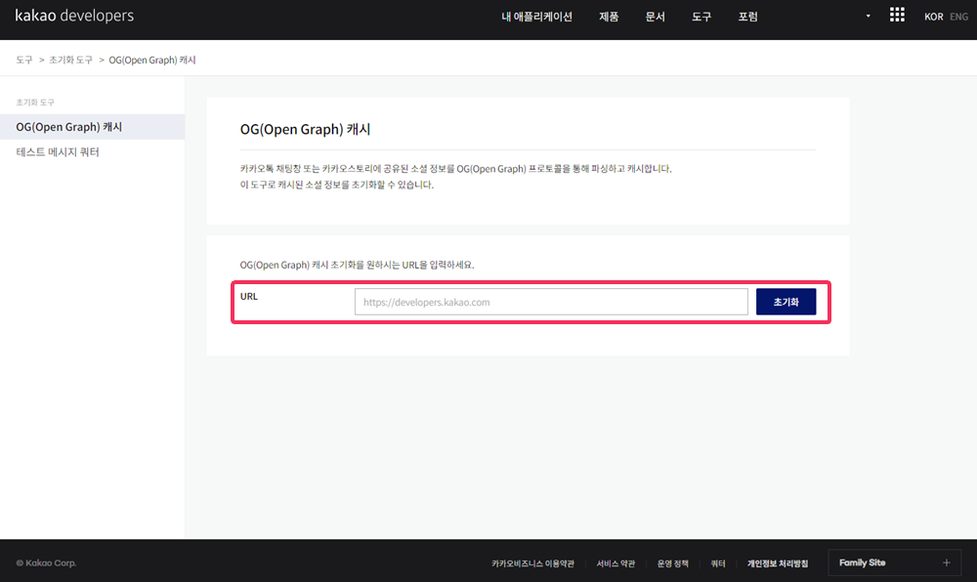The width and height of the screenshot is (977, 582).
Task: Expand the Family Site dropdown
Action: tap(894, 562)
